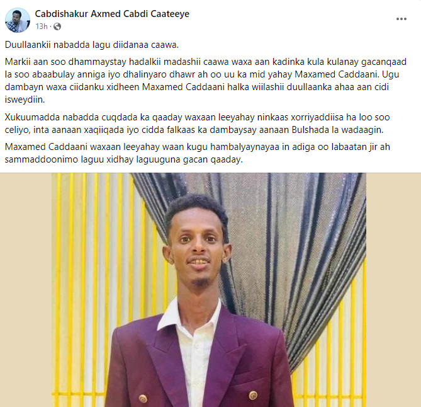Click the paragraph starting "Maxamed Caddaani waxaan leeyahay"
The height and width of the screenshot is (407, 421).
[198, 153]
